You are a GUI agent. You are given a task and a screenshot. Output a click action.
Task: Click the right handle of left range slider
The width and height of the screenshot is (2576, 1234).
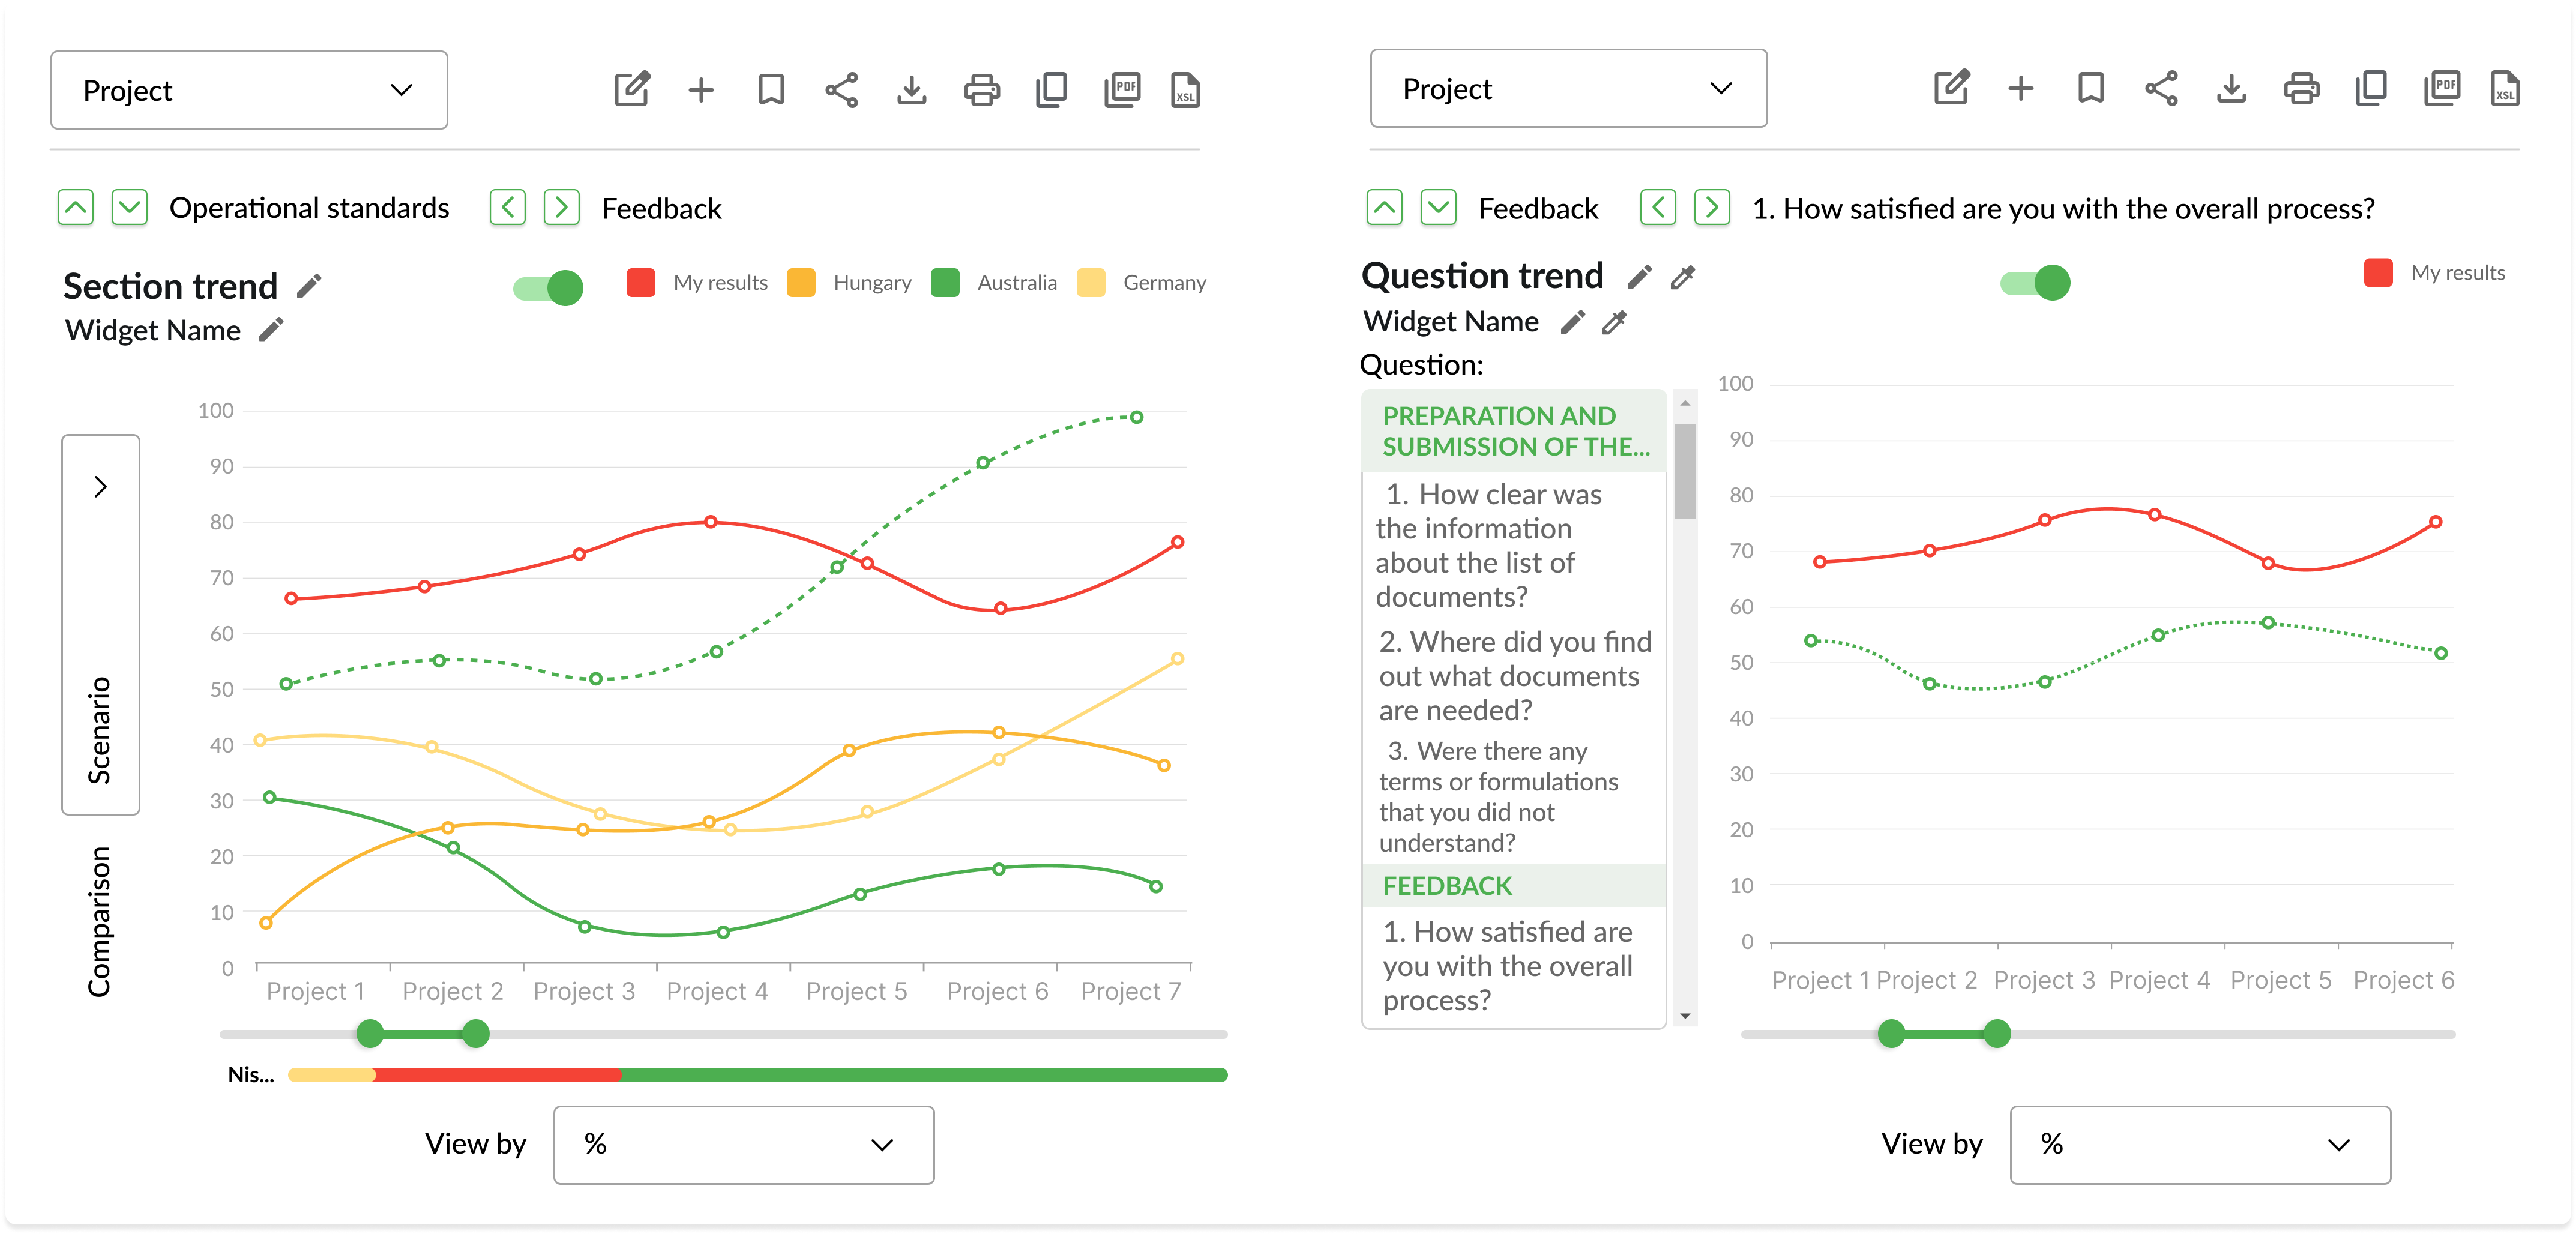pyautogui.click(x=476, y=1034)
